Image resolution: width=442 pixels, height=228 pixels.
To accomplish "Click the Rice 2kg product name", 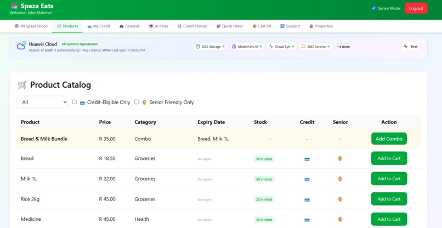I will [x=30, y=199].
